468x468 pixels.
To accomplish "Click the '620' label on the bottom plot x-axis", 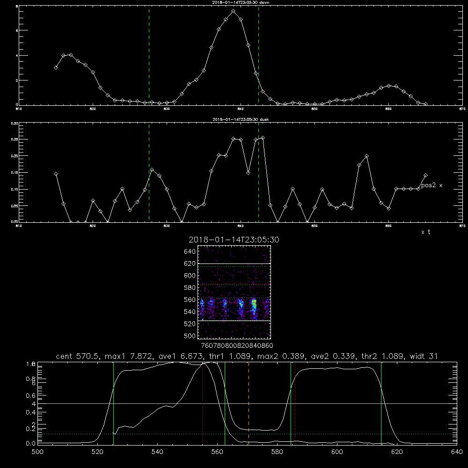I will coord(397,452).
